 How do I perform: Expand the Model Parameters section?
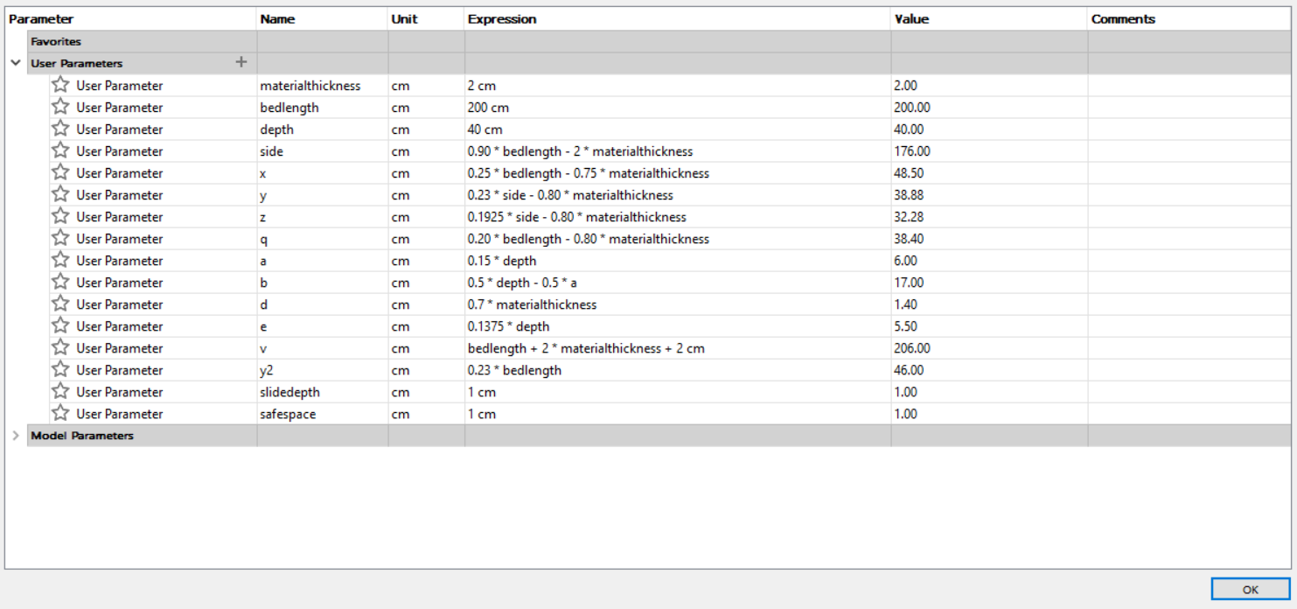point(14,435)
